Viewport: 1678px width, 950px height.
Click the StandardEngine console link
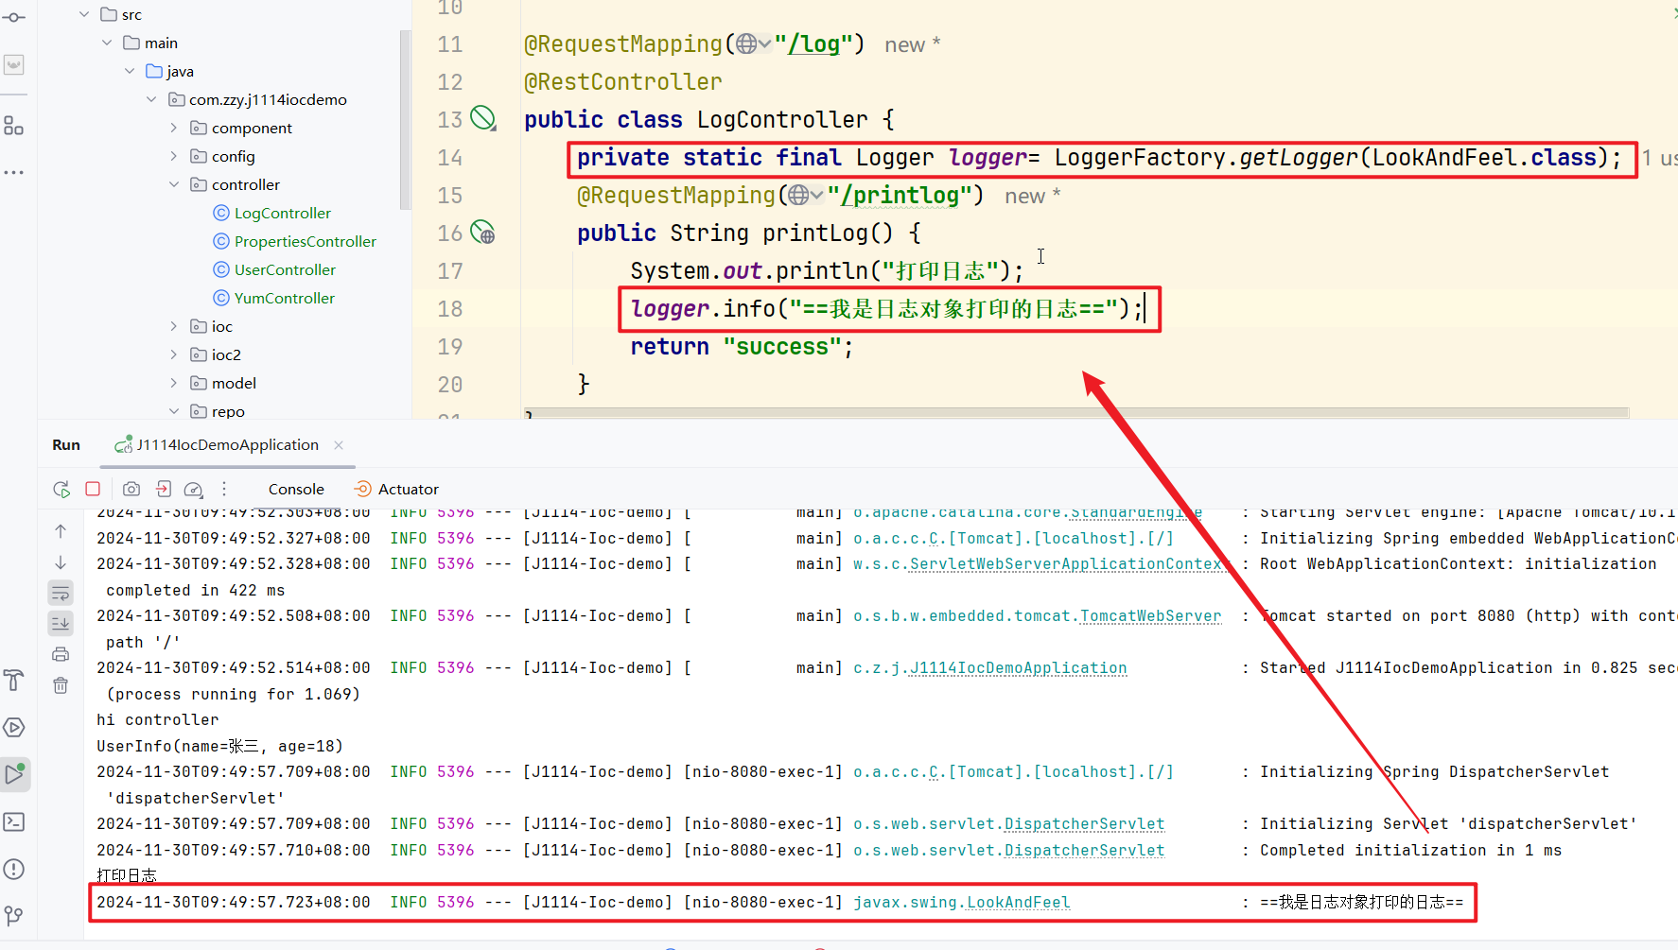[1136, 512]
